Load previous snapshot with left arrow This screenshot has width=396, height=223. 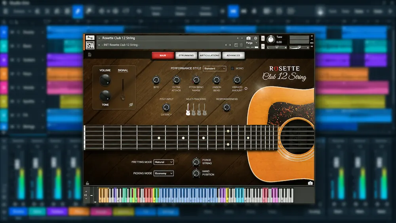pos(226,45)
